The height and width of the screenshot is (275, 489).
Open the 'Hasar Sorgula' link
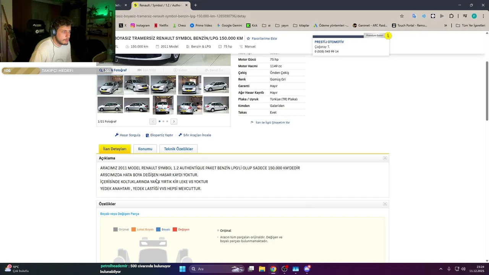point(128,135)
